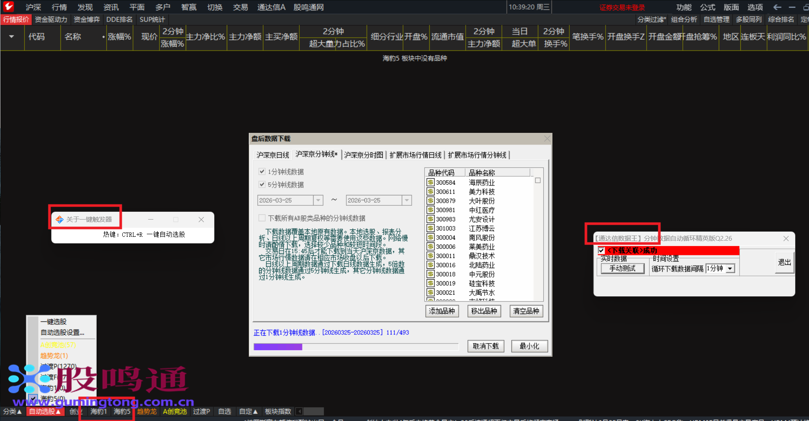The width and height of the screenshot is (809, 421).
Task: Open 自动选股设置... menu entry
Action: [x=63, y=333]
